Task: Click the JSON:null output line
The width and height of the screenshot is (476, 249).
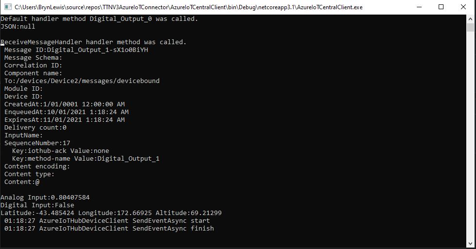Action: [x=17, y=27]
